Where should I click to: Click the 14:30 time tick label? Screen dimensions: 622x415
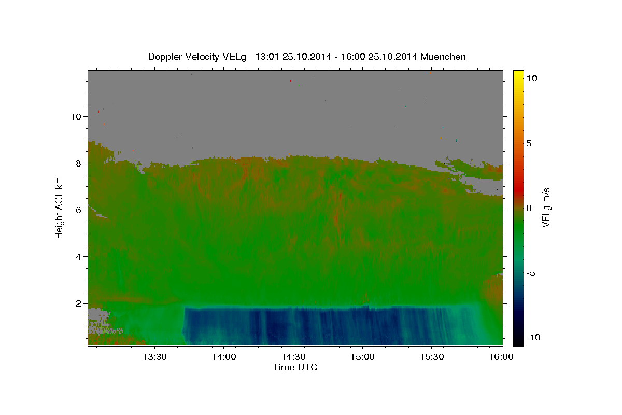tap(292, 357)
